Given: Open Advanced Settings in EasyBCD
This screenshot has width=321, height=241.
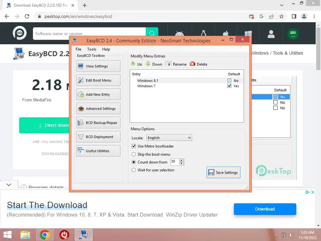Looking at the screenshot, I should [x=98, y=108].
